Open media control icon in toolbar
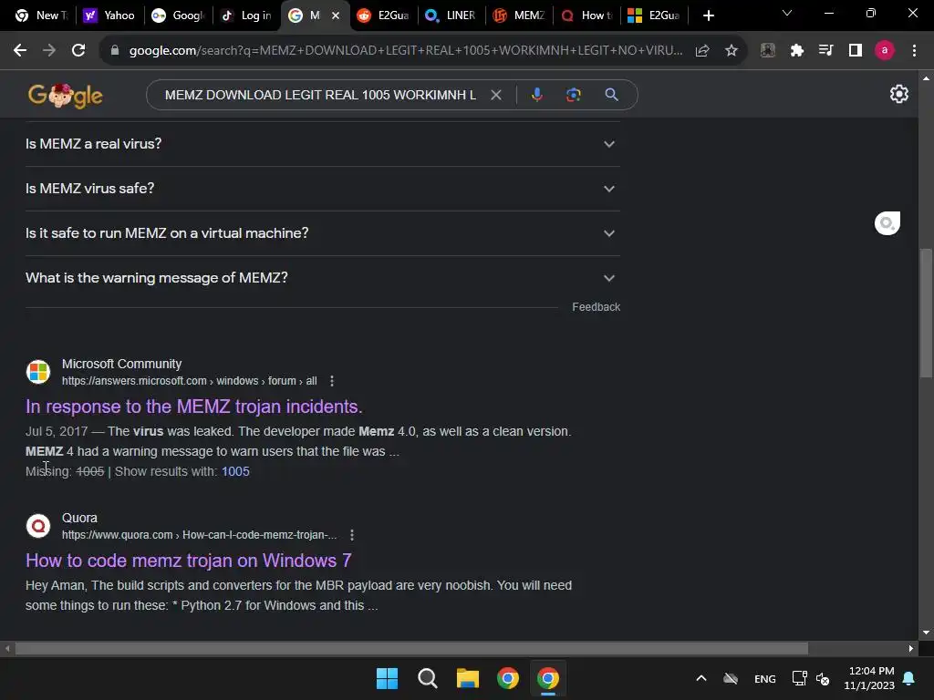This screenshot has height=700, width=934. tap(825, 51)
